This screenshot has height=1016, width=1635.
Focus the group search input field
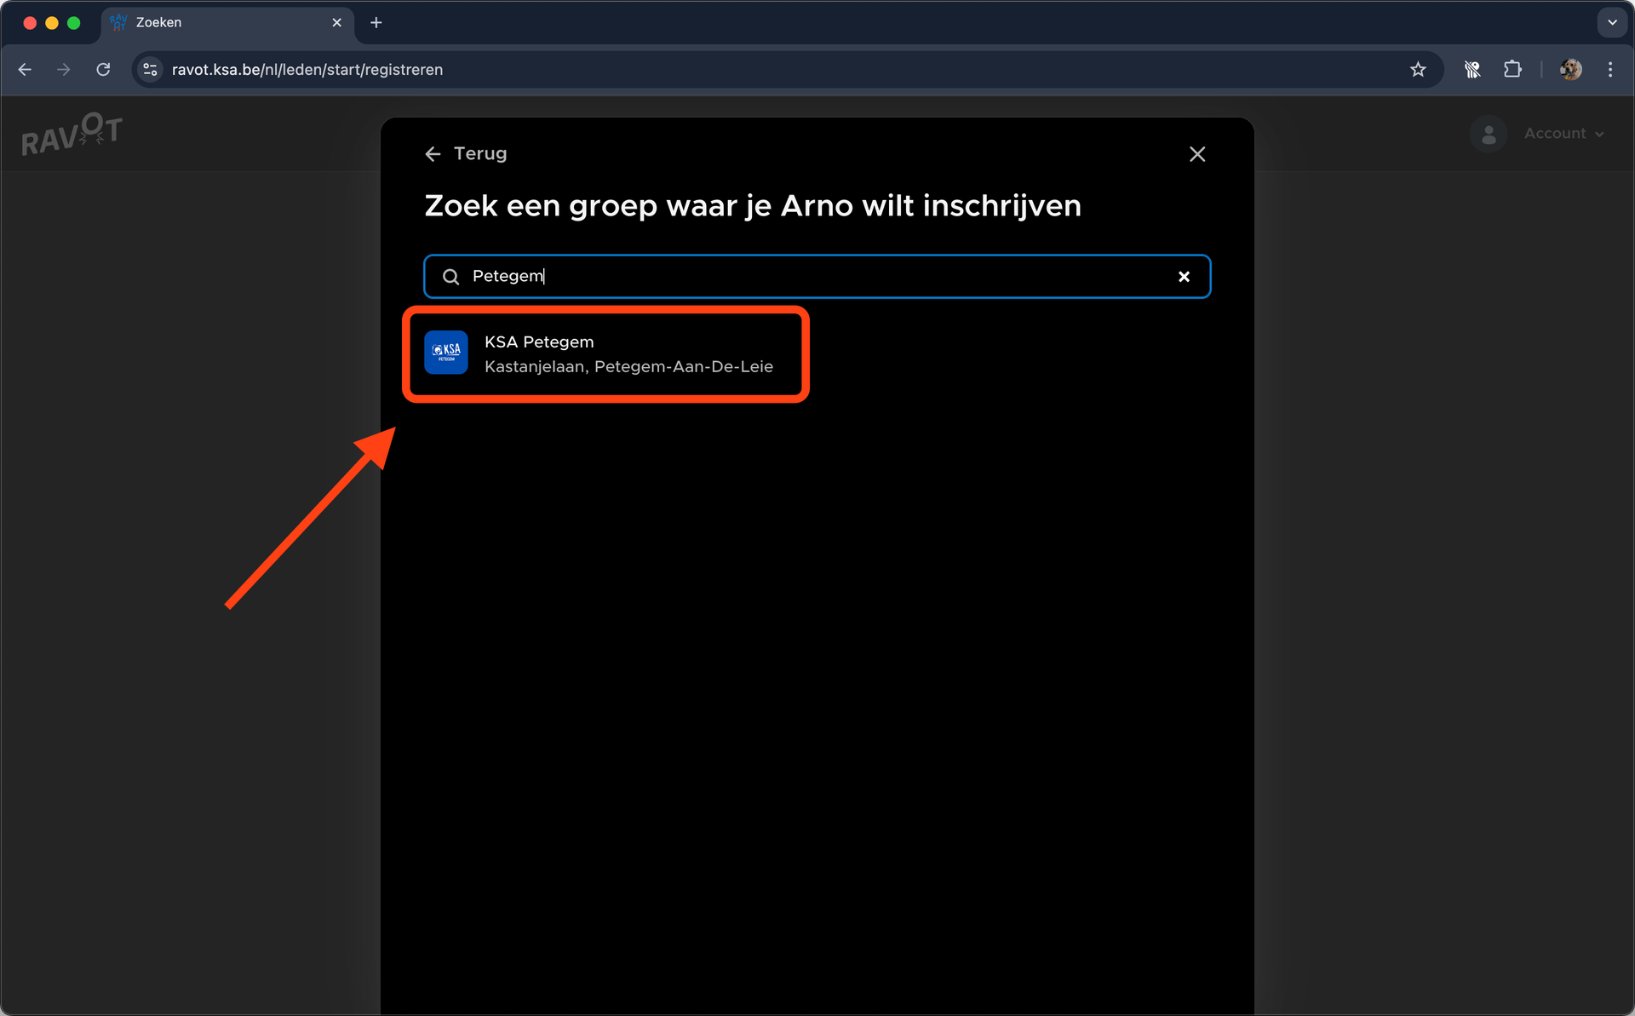tap(817, 277)
